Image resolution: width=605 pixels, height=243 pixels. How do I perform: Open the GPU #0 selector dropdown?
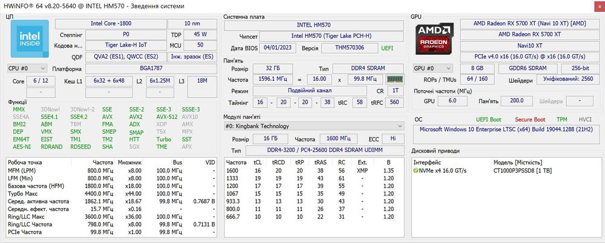pos(433,69)
